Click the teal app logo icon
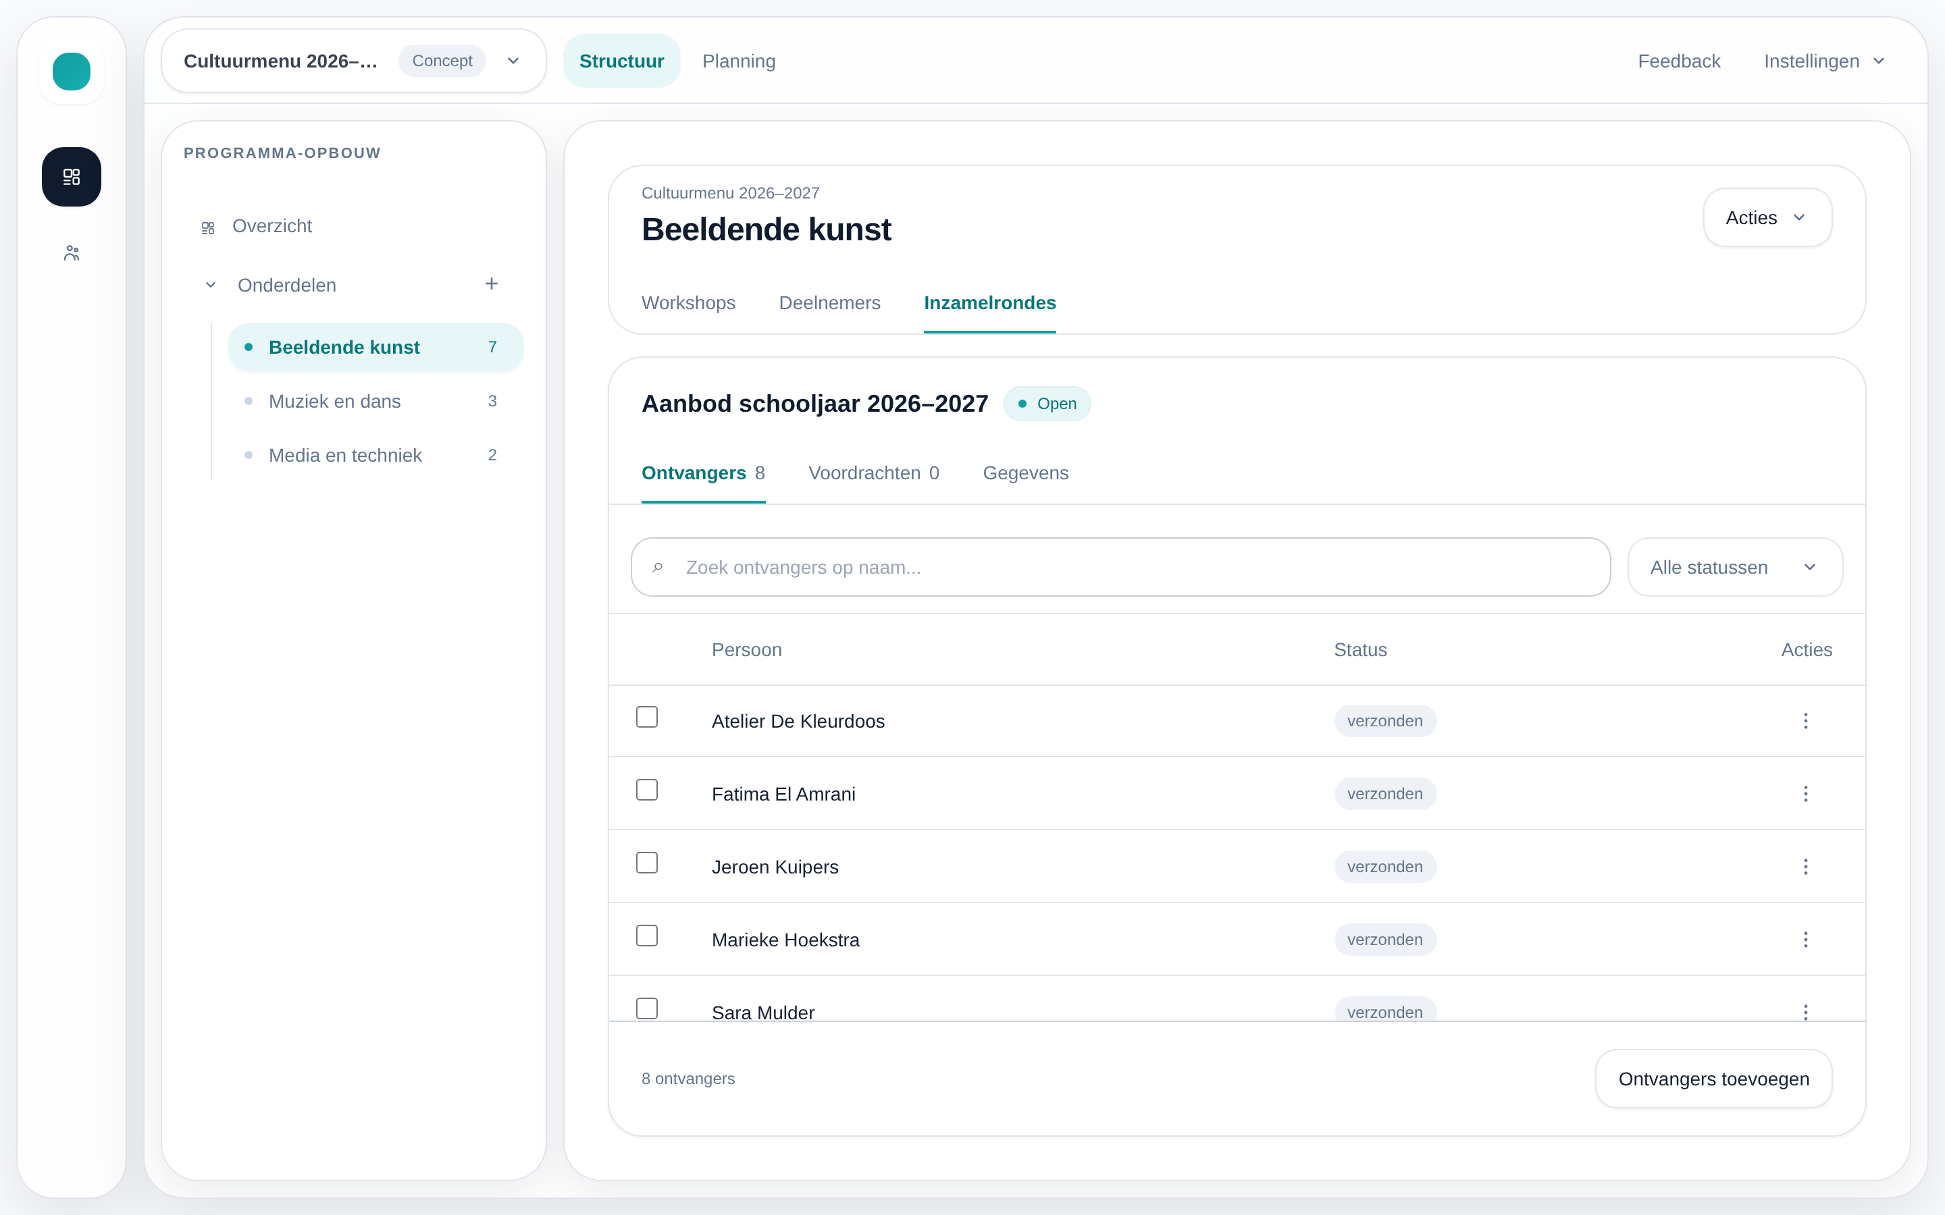The height and width of the screenshot is (1215, 1945). pyautogui.click(x=72, y=72)
